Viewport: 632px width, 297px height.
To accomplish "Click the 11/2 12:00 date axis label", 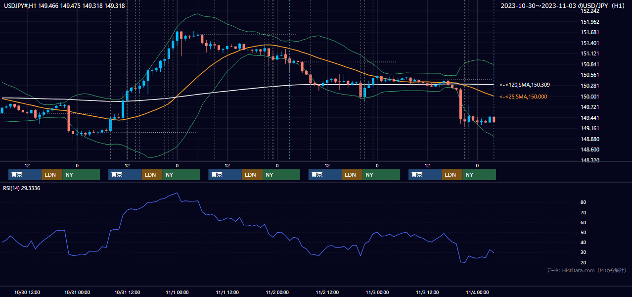I will [327, 293].
